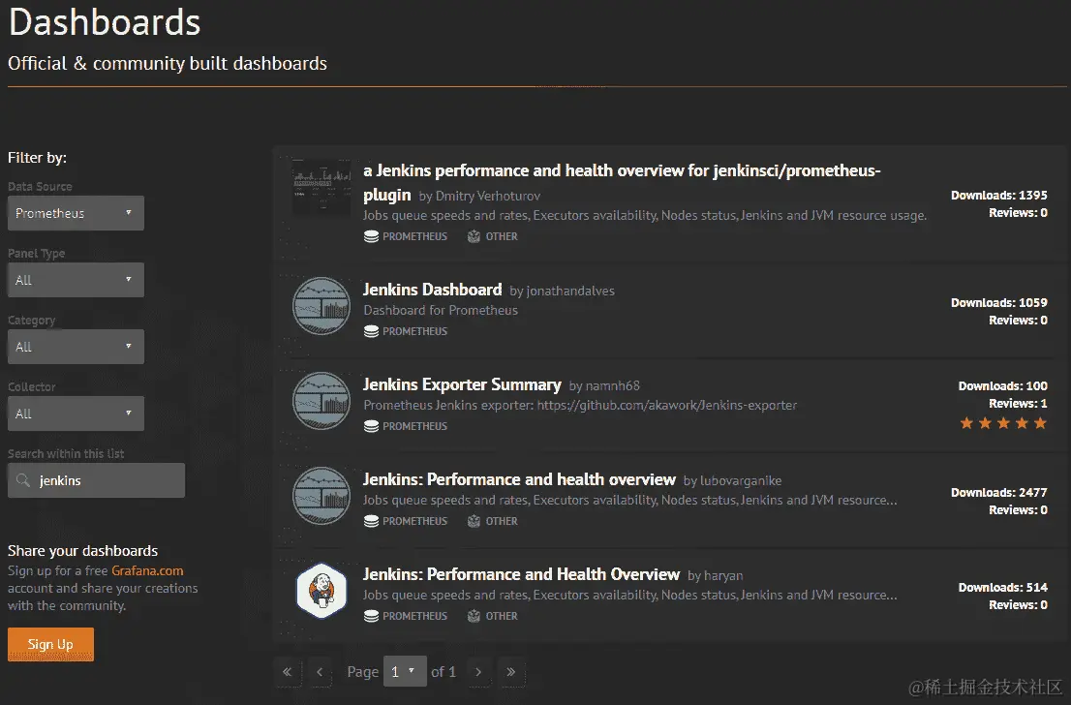
Task: Click 'Reviews: 1' text
Action: click(x=1019, y=404)
